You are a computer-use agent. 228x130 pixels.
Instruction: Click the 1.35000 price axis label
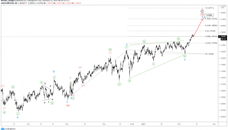coord(223,58)
